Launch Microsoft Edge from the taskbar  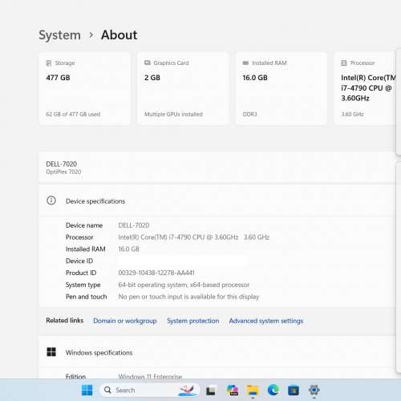point(273,391)
